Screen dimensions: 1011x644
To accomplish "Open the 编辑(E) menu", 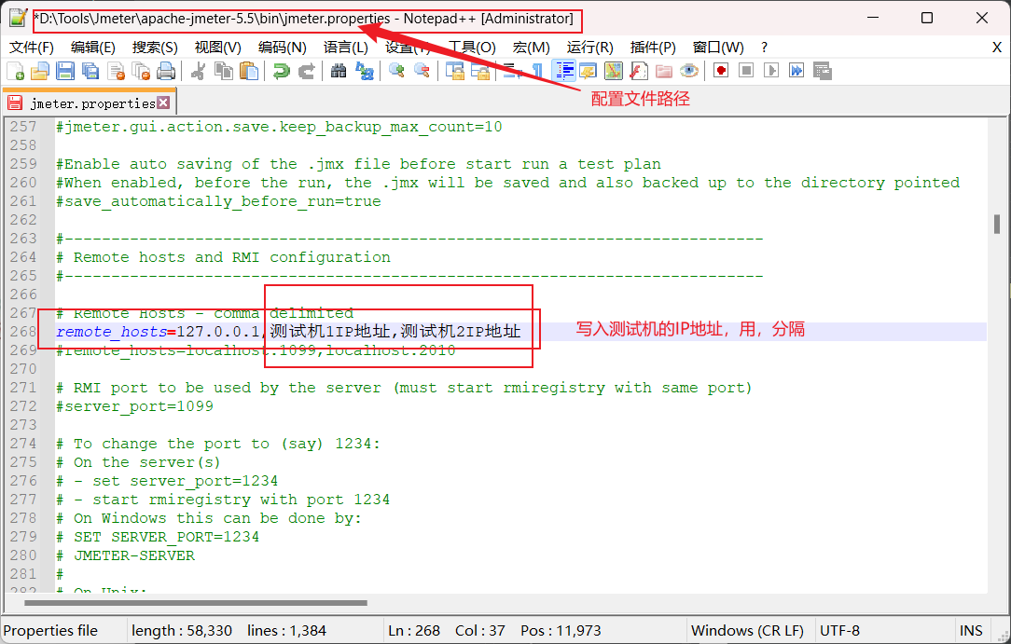I will tap(93, 48).
